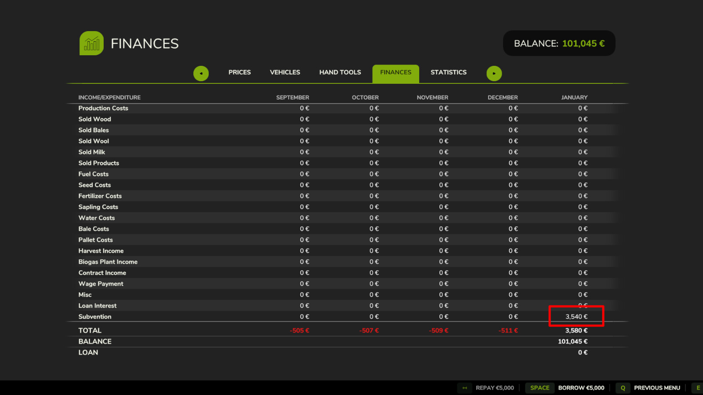Click the green Finances chart icon
This screenshot has height=395, width=703.
point(91,43)
